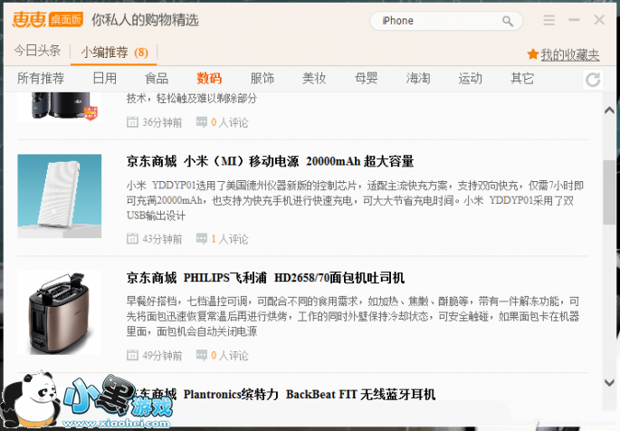Open Plantronics BackBeat FIT article title
The height and width of the screenshot is (431, 620).
tap(285, 394)
